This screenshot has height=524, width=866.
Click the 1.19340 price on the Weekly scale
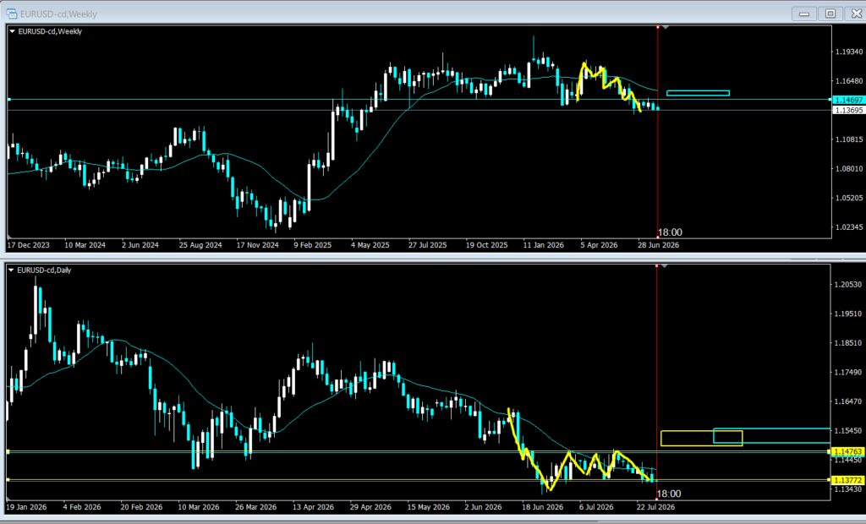coord(849,52)
